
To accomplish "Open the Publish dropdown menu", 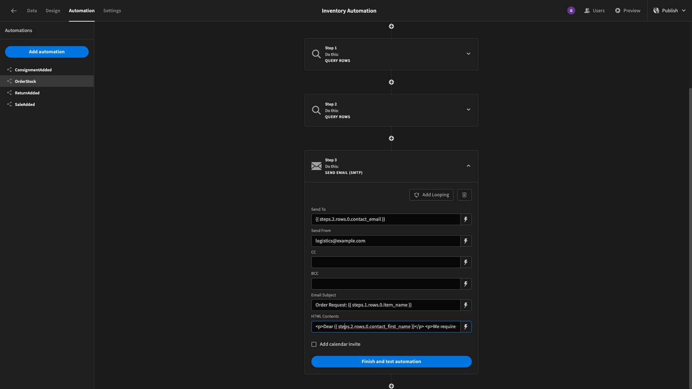I will coord(669,11).
